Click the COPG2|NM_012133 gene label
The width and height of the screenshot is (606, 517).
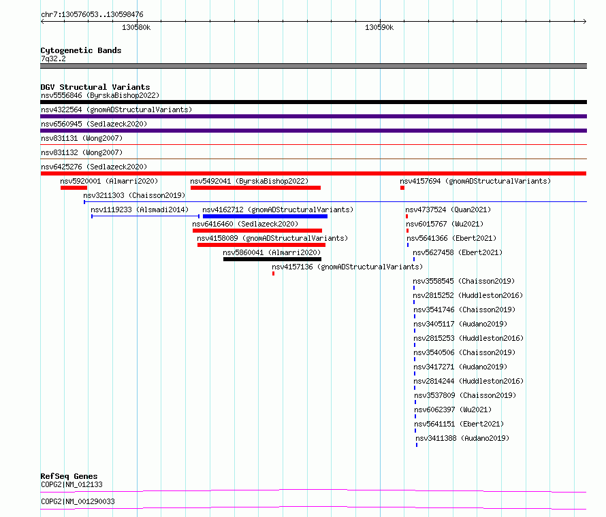point(71,484)
